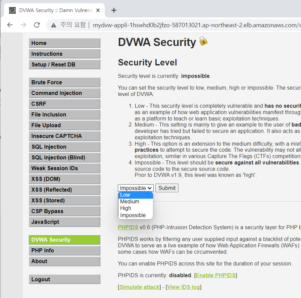The width and height of the screenshot is (301, 298).
Task: Open the JavaScript module
Action: (64, 222)
